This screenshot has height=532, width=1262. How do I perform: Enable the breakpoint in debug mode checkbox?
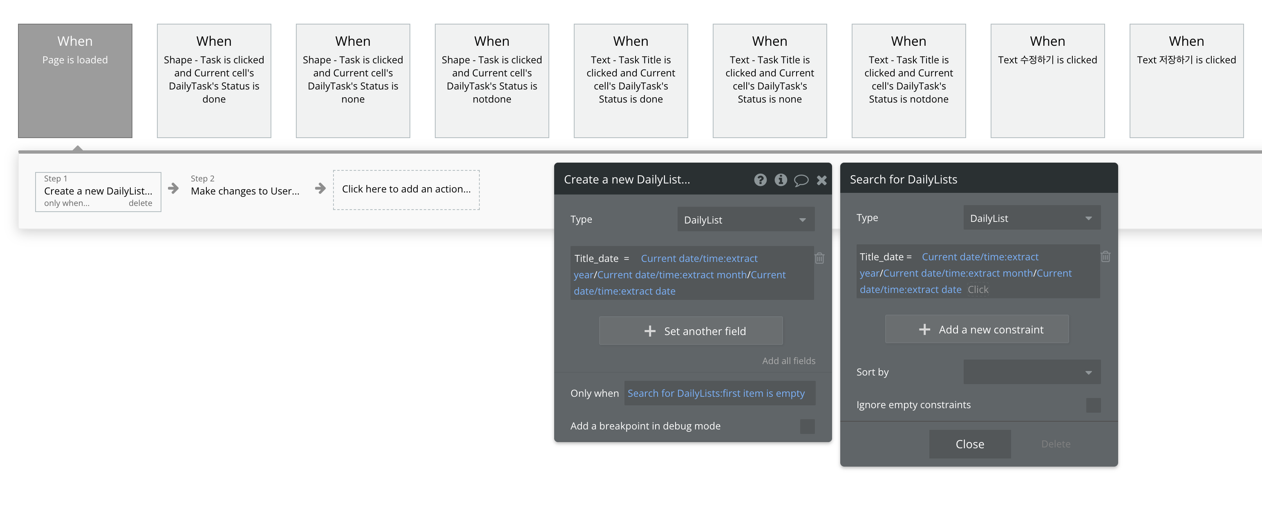click(x=807, y=426)
